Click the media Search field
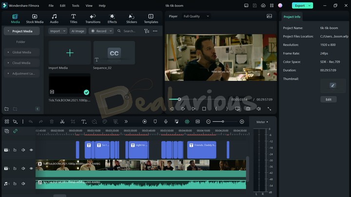351x197 pixels. [x=129, y=31]
